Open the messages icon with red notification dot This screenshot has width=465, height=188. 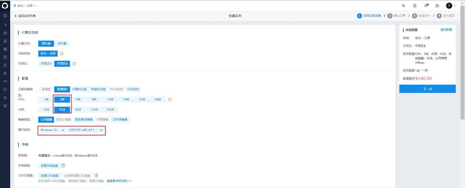click(426, 5)
